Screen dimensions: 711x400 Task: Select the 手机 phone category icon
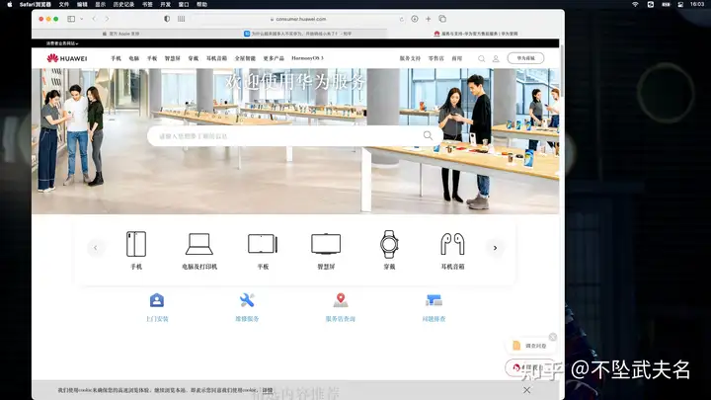click(136, 244)
